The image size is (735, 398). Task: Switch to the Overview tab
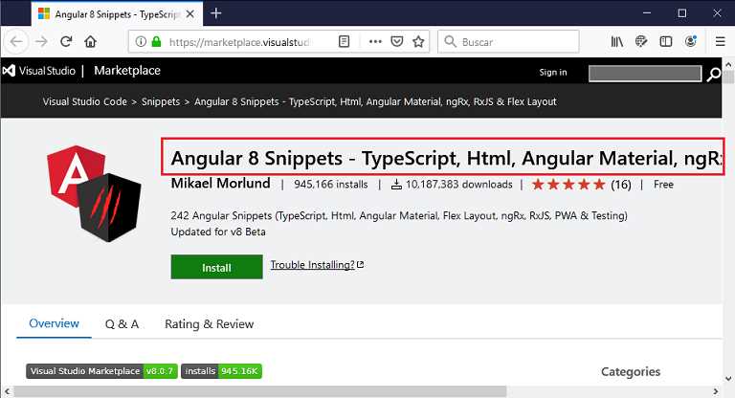(54, 323)
